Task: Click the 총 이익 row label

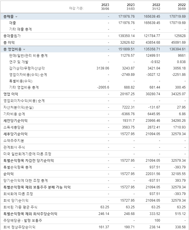Action: (x=9, y=43)
